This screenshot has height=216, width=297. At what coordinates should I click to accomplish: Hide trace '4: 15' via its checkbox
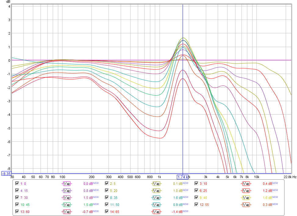click(x=17, y=190)
